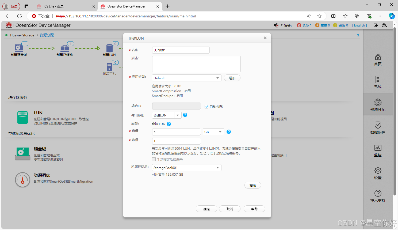Click the 创建硬盘域 wizard icon

pos(19,48)
